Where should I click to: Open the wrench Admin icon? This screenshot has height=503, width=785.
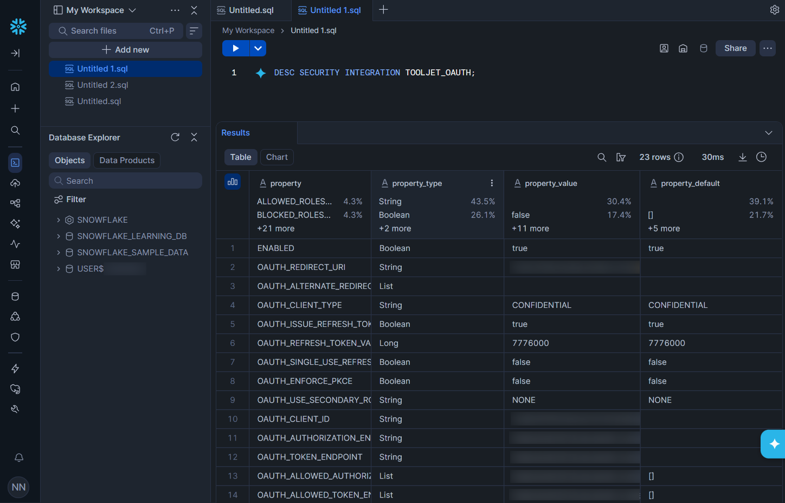pos(15,409)
